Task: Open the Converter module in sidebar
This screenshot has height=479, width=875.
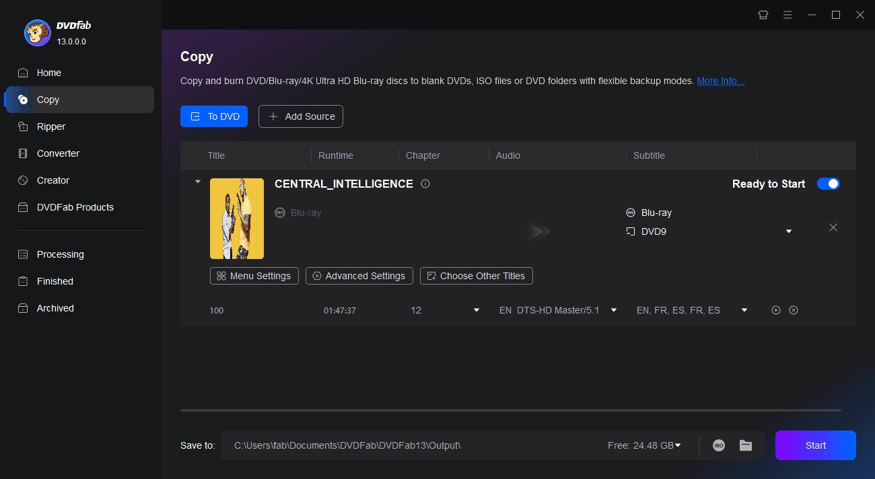Action: (58, 153)
